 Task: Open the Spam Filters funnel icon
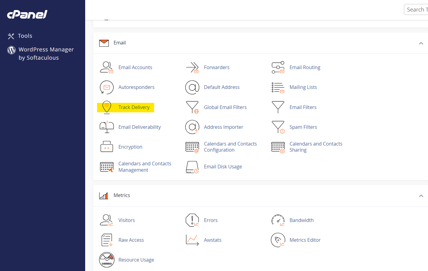tap(278, 127)
